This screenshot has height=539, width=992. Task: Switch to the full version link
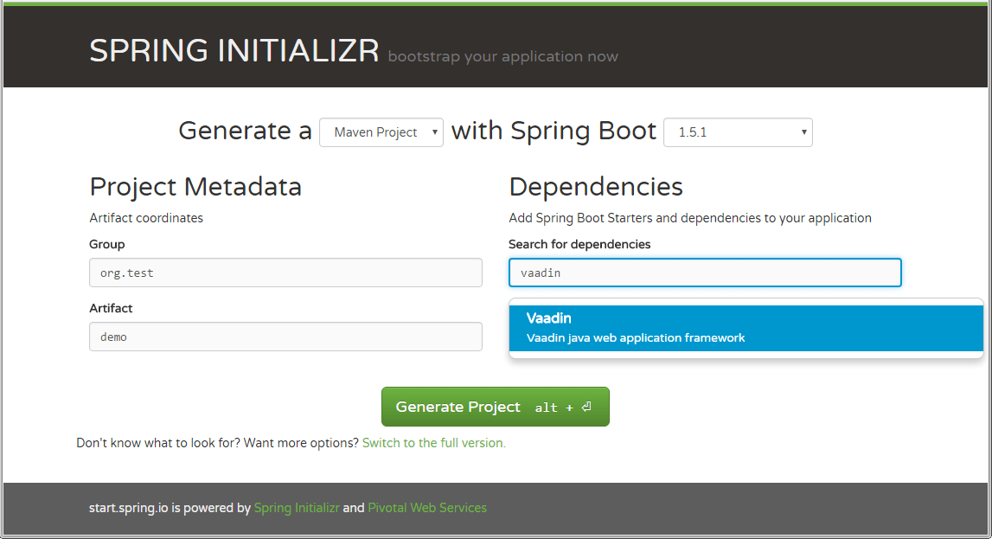click(433, 443)
